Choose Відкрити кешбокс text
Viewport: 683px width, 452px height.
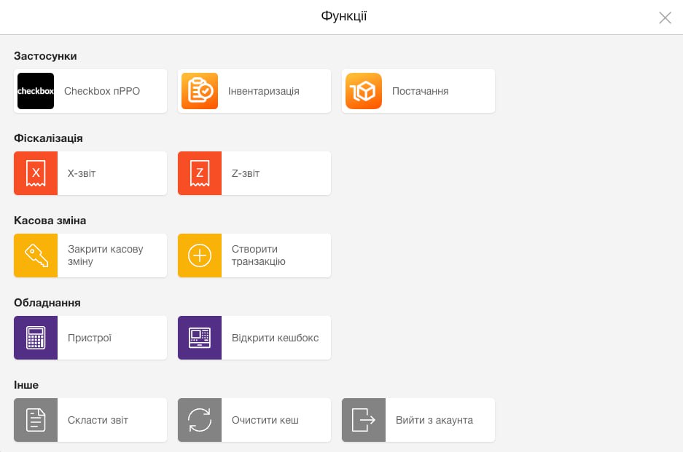coord(276,338)
